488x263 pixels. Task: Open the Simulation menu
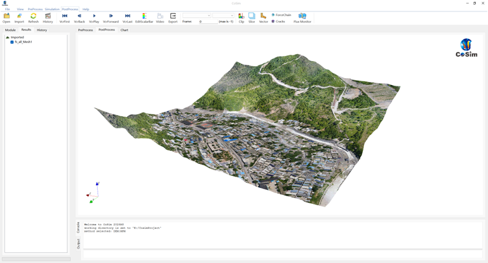coord(52,9)
